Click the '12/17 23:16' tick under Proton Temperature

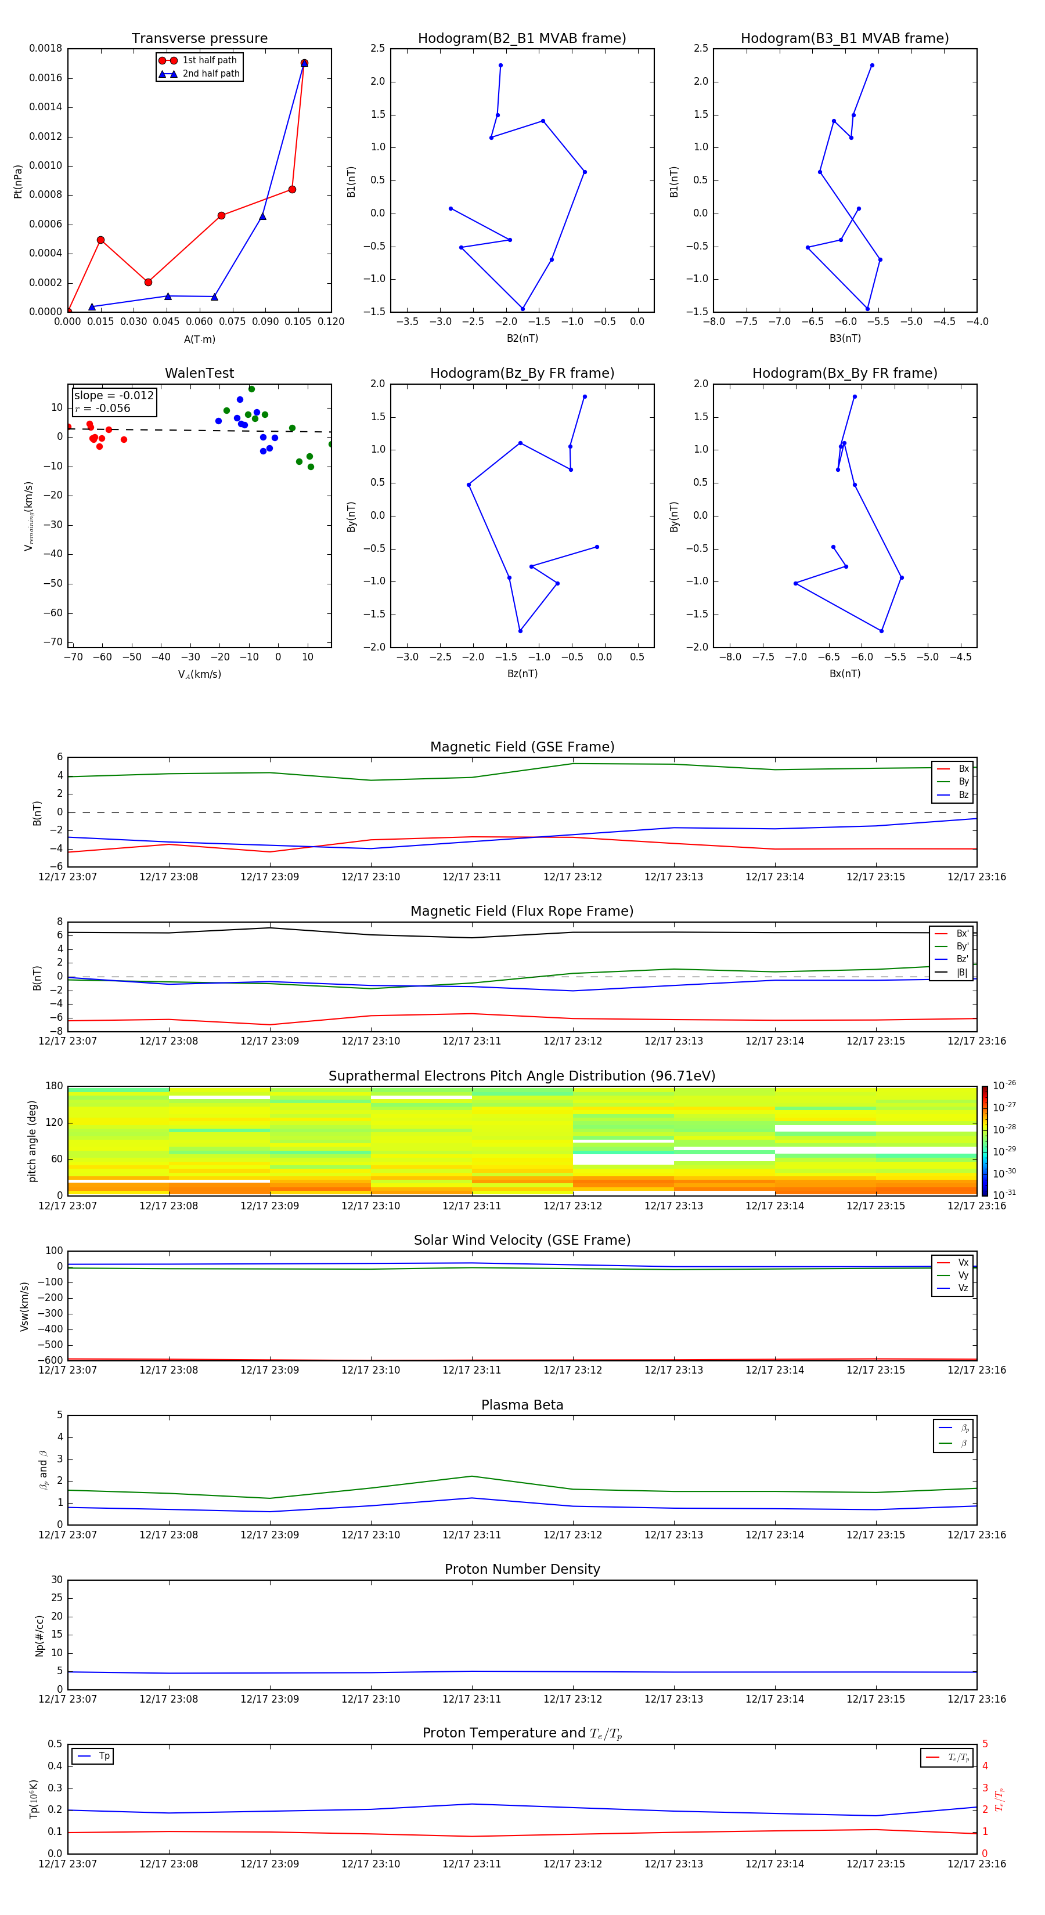tap(976, 1864)
